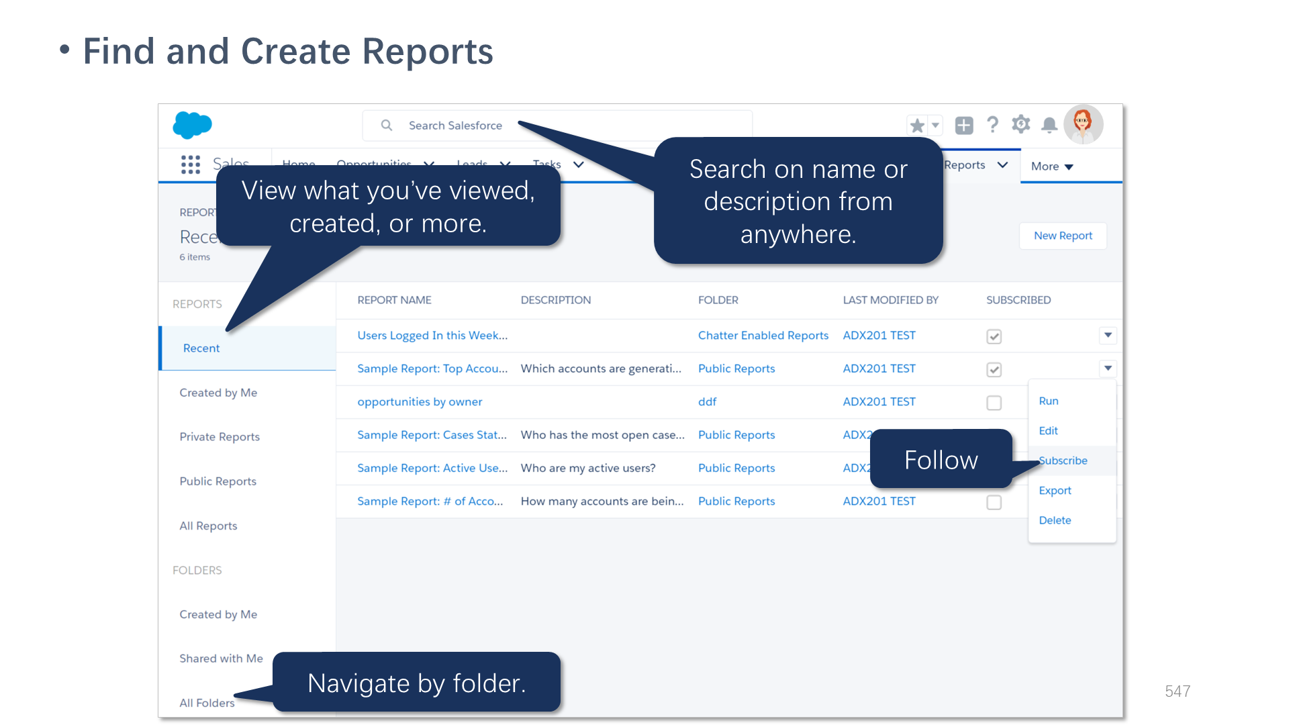Sort by Report Name column header

tap(394, 300)
